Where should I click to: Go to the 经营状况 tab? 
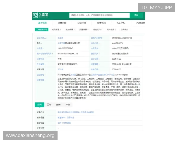[101, 23]
